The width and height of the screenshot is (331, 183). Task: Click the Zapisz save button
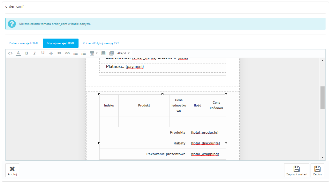[x=318, y=170]
